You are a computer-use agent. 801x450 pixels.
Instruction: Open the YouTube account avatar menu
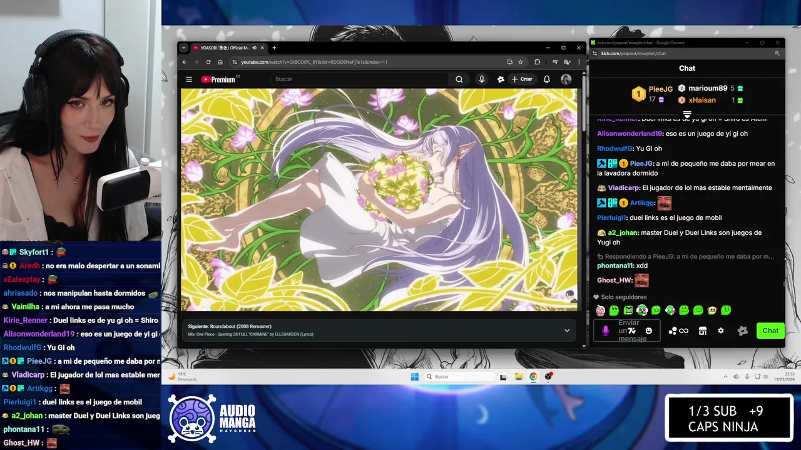pos(566,79)
